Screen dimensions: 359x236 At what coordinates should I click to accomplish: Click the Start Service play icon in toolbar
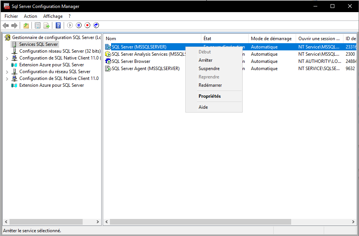pos(70,25)
